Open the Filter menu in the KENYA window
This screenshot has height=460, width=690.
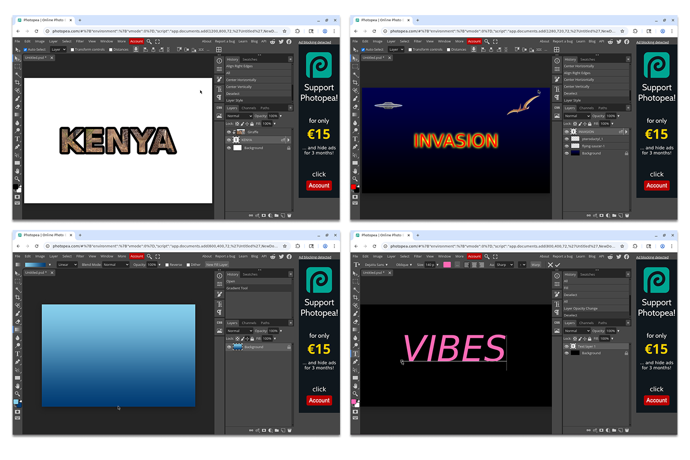[x=80, y=41]
